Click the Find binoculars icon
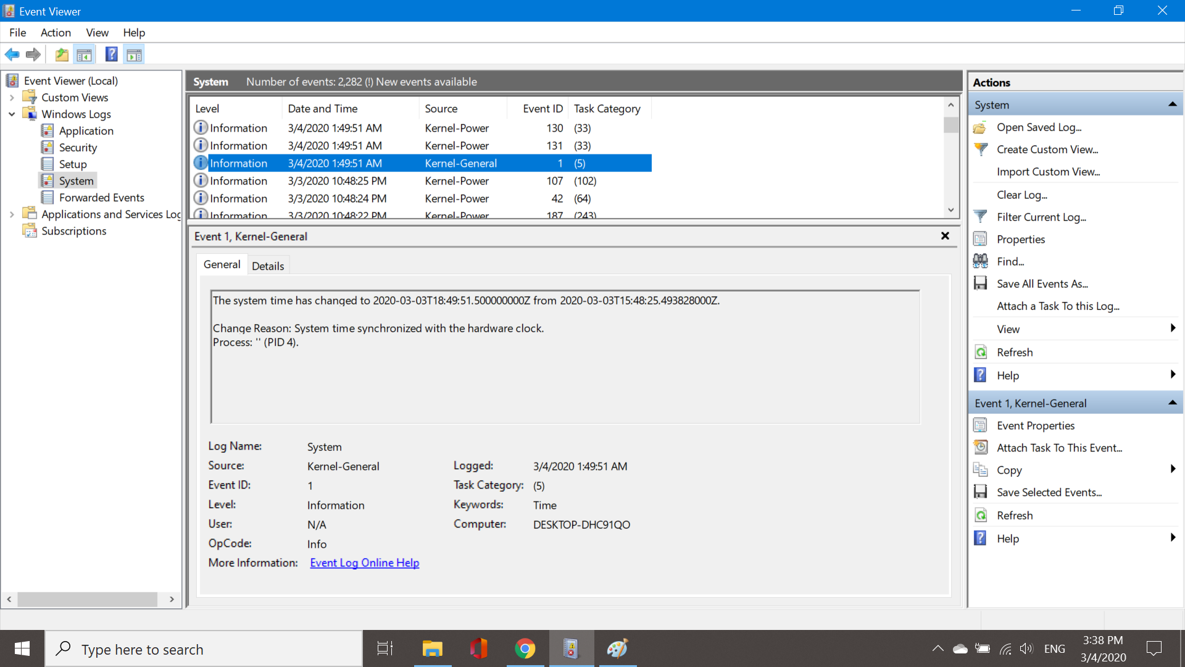 click(x=980, y=261)
